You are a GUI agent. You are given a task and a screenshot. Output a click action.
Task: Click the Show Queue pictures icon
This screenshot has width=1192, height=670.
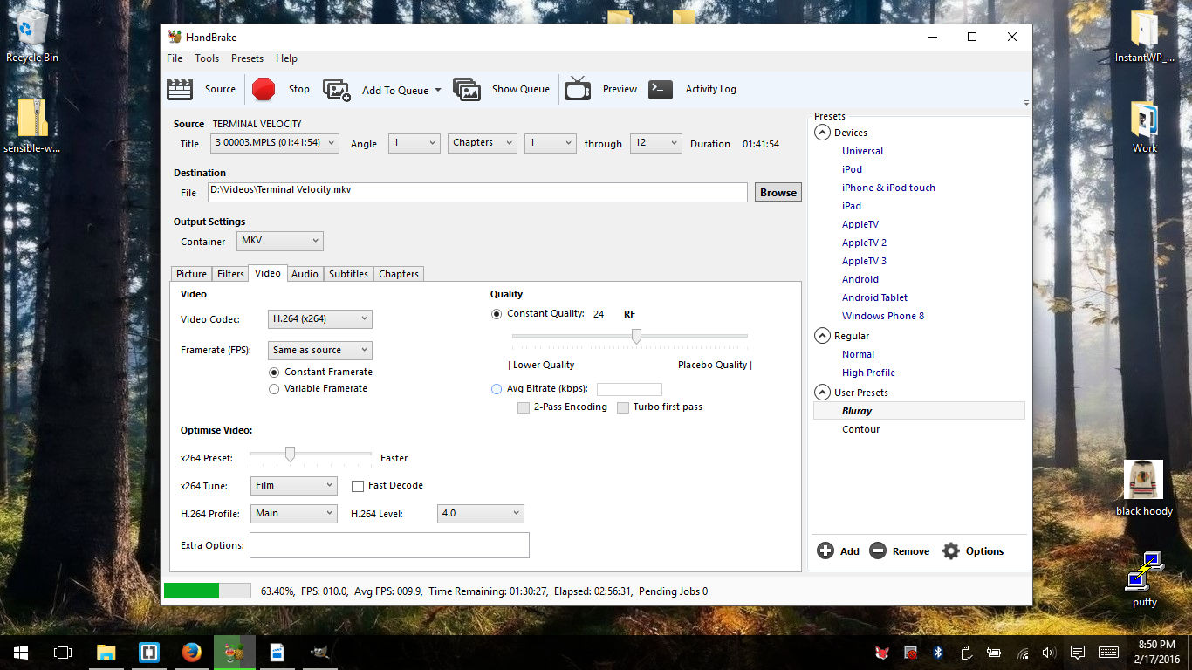467,90
